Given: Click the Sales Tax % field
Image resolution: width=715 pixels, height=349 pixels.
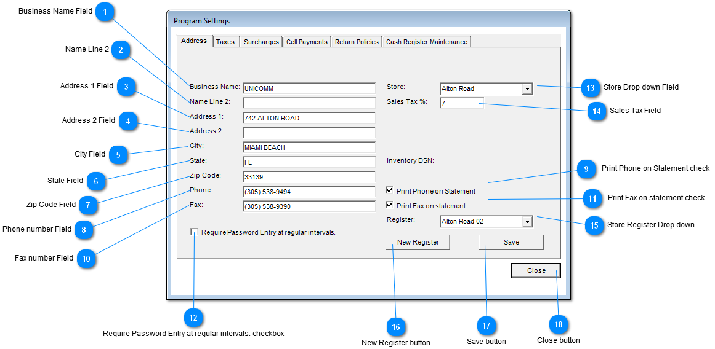Looking at the screenshot, I should tap(461, 103).
